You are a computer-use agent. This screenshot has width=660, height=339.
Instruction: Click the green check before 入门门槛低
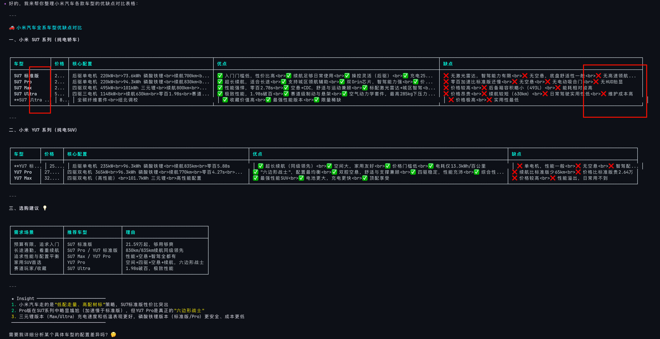[220, 76]
